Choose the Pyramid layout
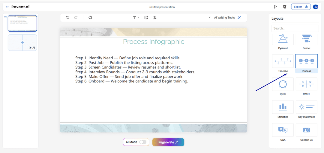 (x=283, y=42)
